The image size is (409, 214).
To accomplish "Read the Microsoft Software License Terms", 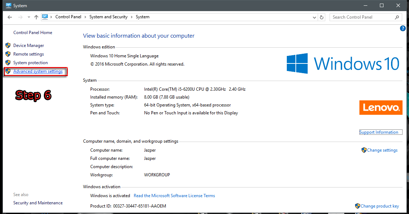I will [174, 196].
